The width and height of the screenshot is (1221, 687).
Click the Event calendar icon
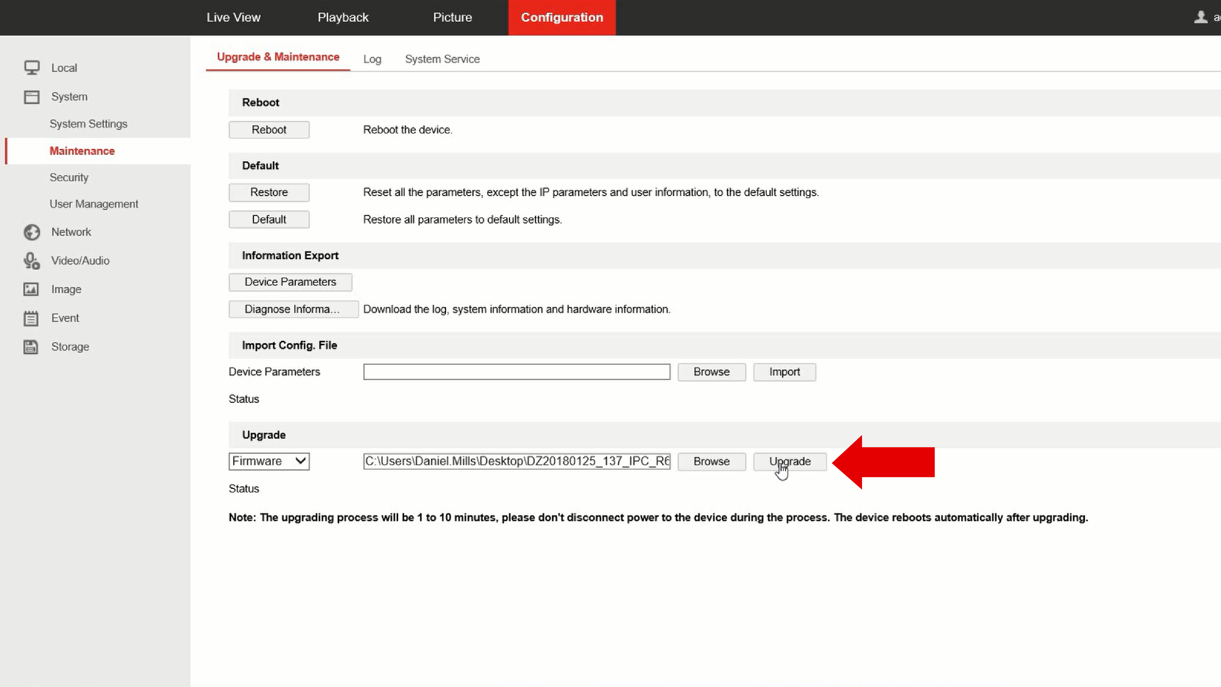pos(31,318)
